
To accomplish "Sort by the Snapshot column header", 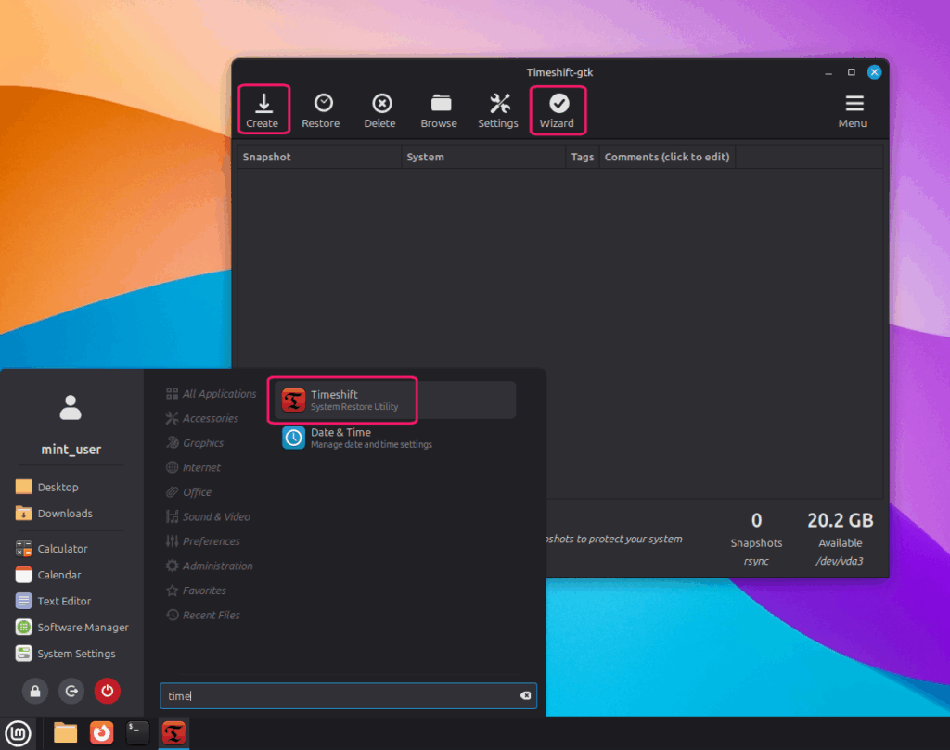I will (x=319, y=157).
